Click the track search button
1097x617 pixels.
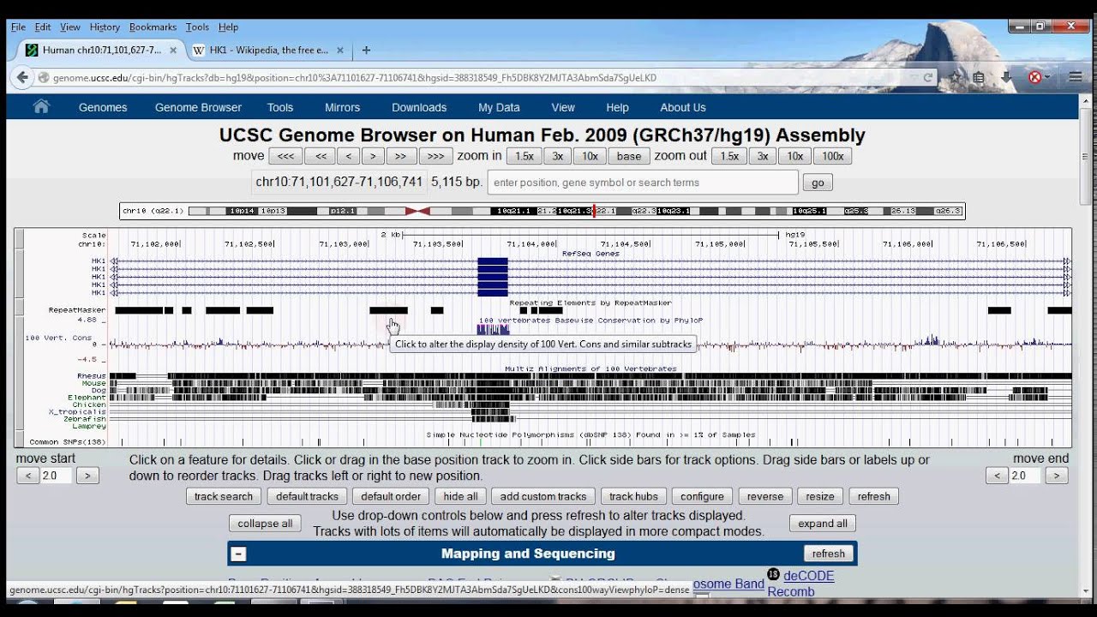click(224, 496)
